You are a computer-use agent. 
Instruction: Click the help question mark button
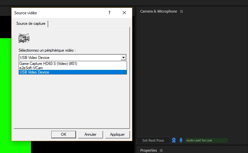(x=109, y=13)
